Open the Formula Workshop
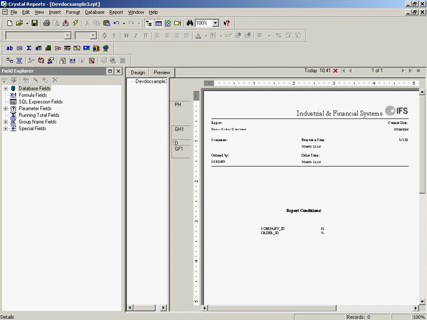This screenshot has width=427, height=320. click(73, 60)
